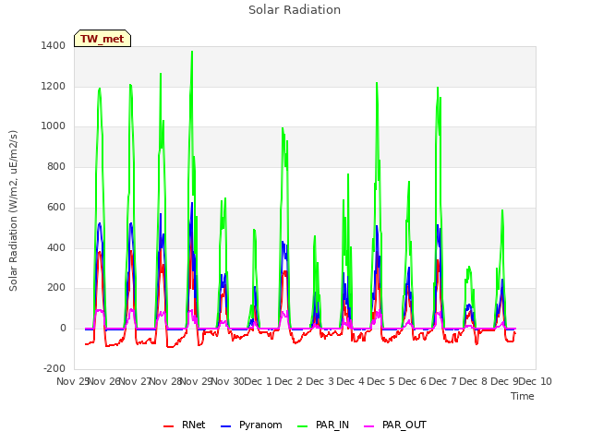Screen dimensions: 591x443
Task: Click the 1000 y-axis tick label
Action: pyautogui.click(x=54, y=126)
